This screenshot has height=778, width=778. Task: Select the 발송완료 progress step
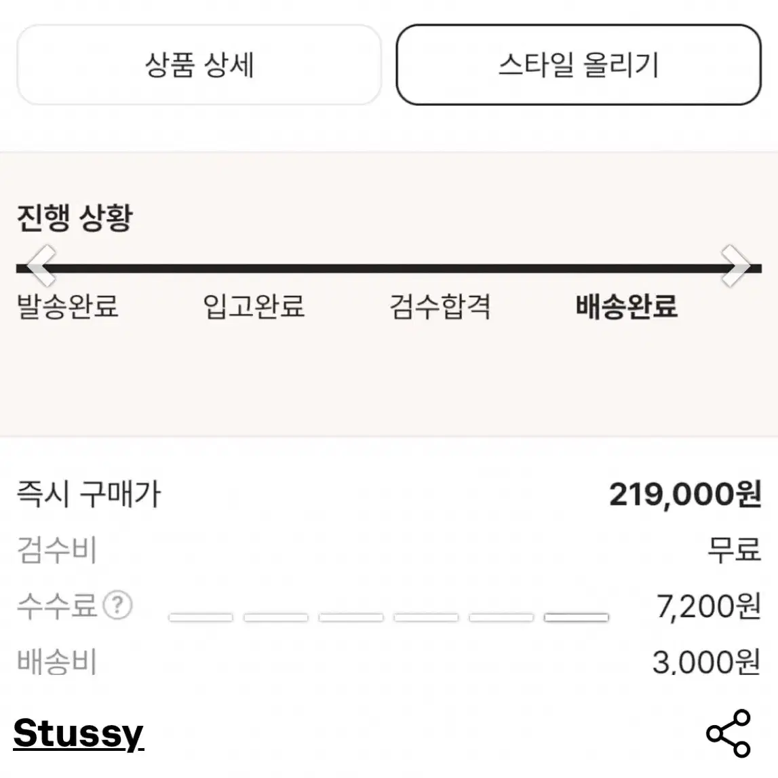pos(68,306)
